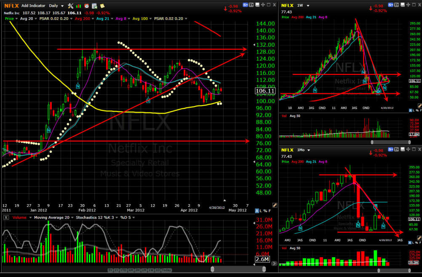Click the Vol label in monthly volume pane
The width and height of the screenshot is (422, 277).
point(284,248)
